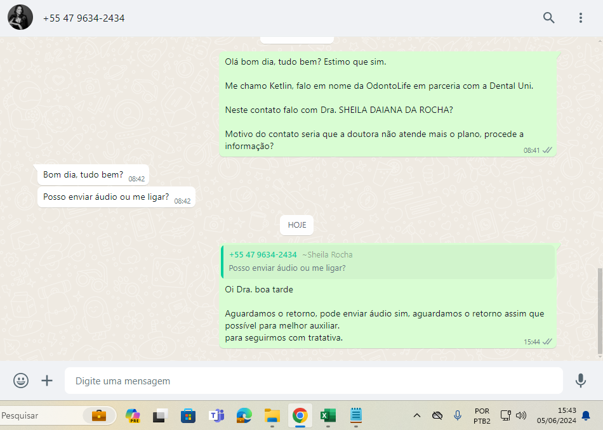Open contact profile picture
This screenshot has height=430, width=603.
(20, 17)
